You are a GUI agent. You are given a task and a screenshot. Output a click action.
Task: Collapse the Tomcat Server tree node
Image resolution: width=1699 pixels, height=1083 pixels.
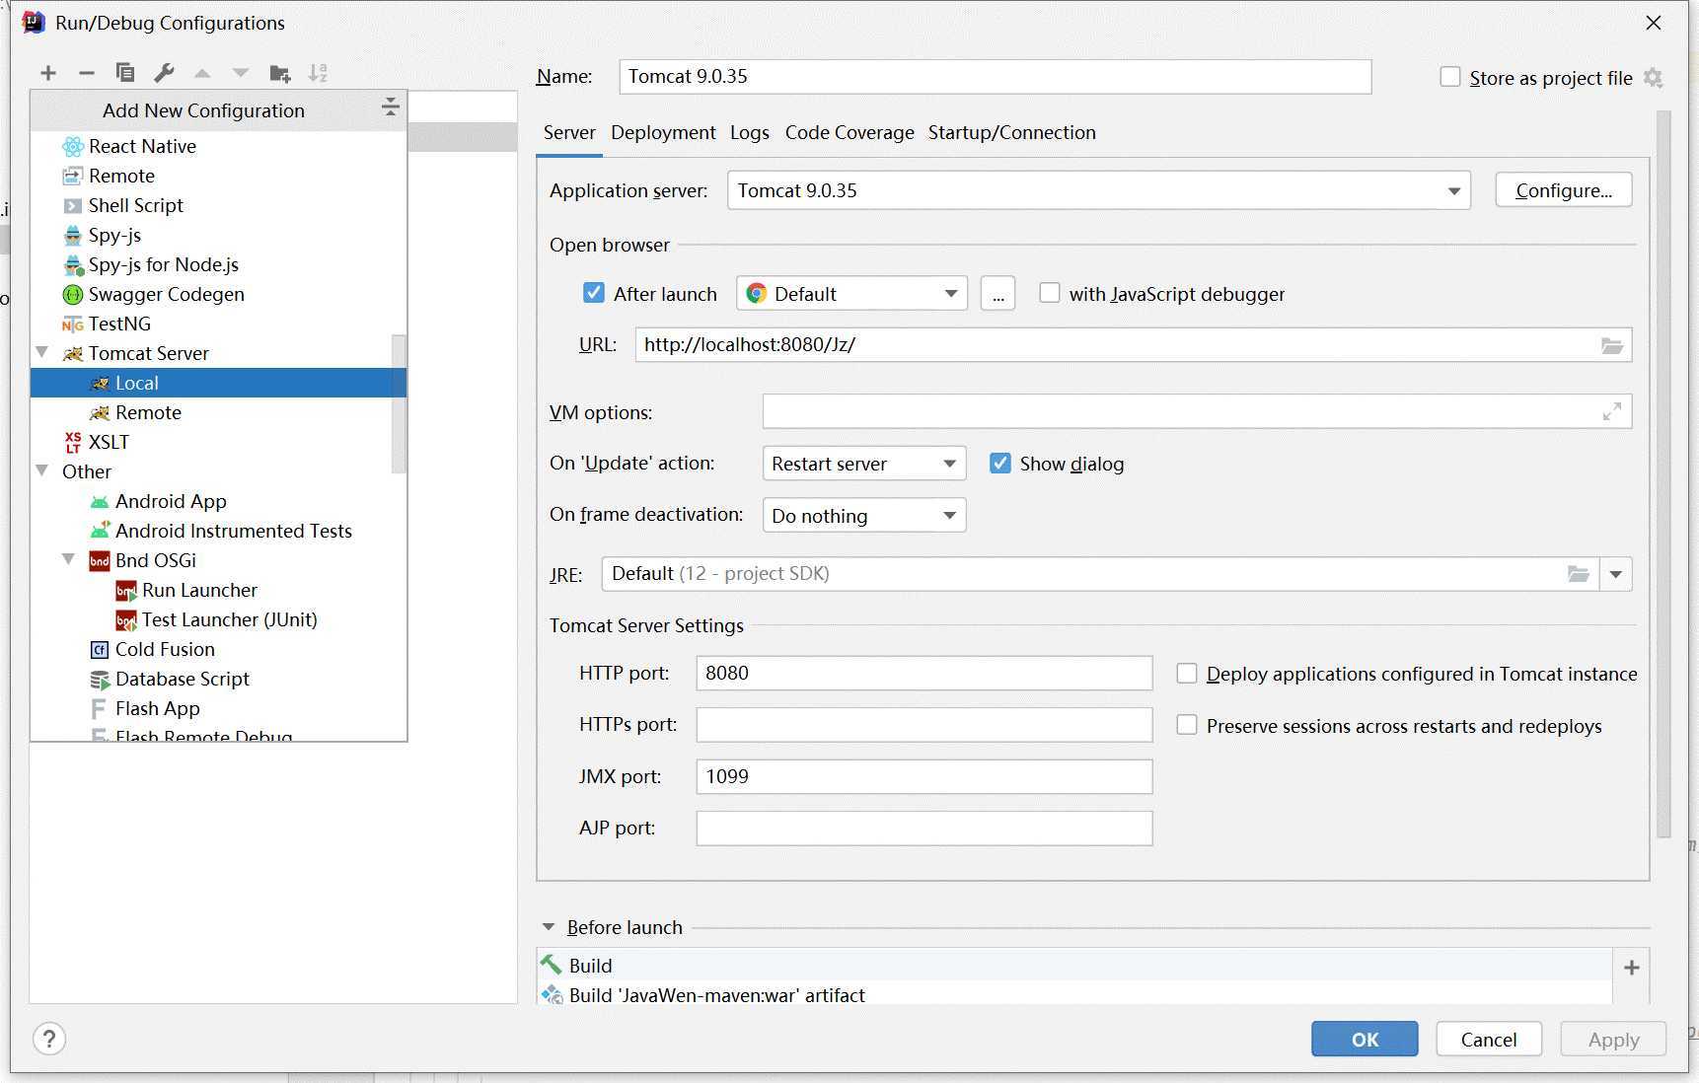(x=42, y=352)
